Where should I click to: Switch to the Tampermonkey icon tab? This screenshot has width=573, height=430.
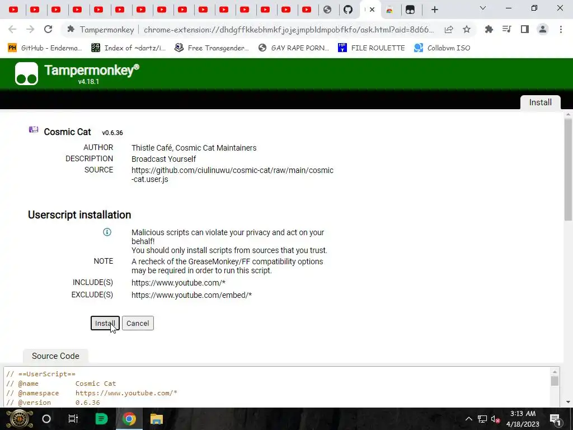tap(410, 10)
